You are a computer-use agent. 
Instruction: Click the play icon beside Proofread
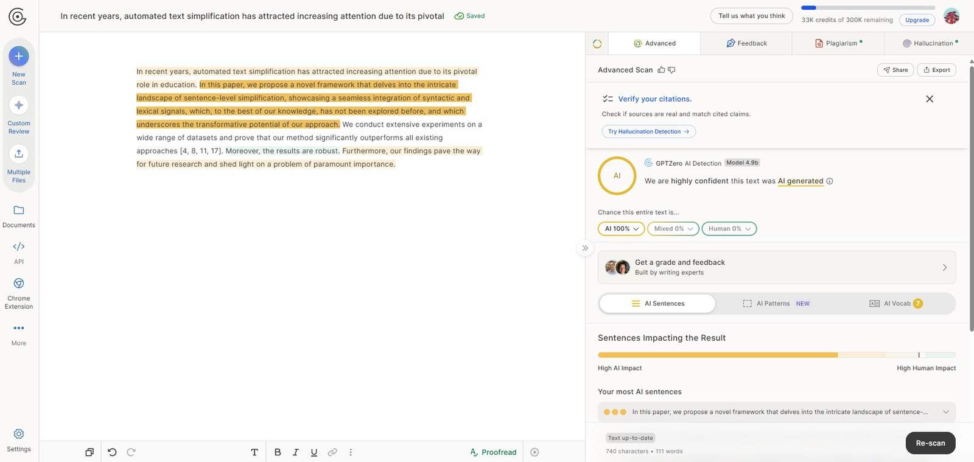(534, 452)
